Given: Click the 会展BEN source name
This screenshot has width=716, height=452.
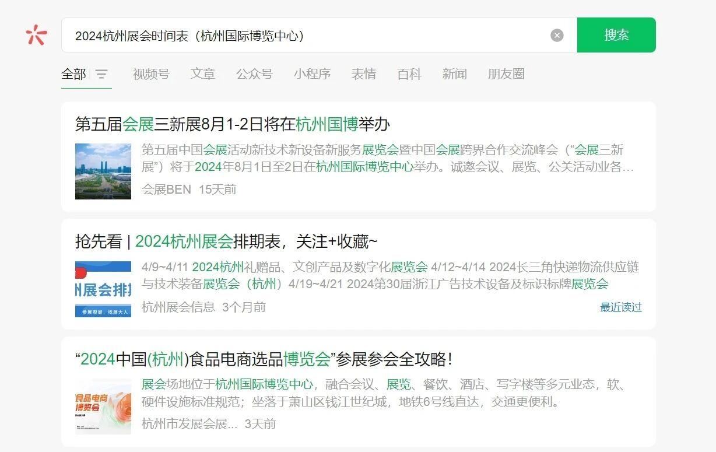Looking at the screenshot, I should 166,190.
